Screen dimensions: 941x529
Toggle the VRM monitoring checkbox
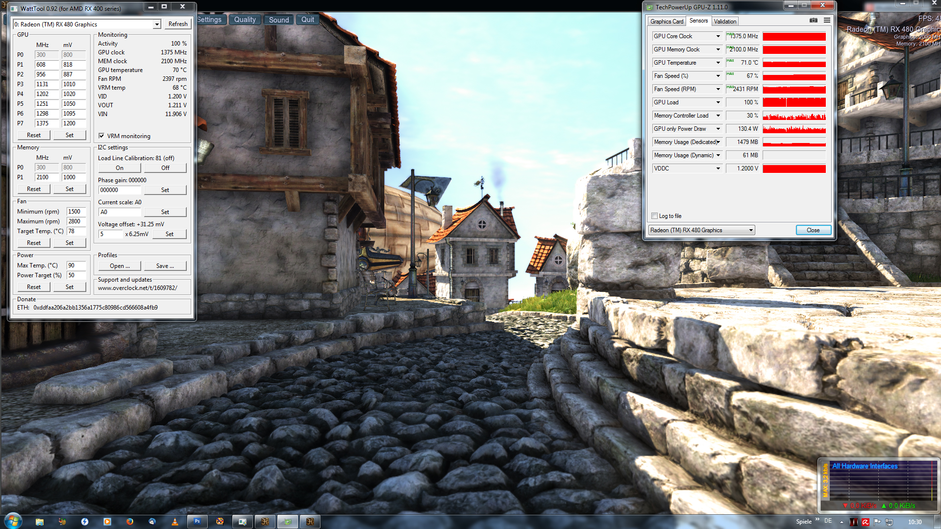tap(101, 136)
